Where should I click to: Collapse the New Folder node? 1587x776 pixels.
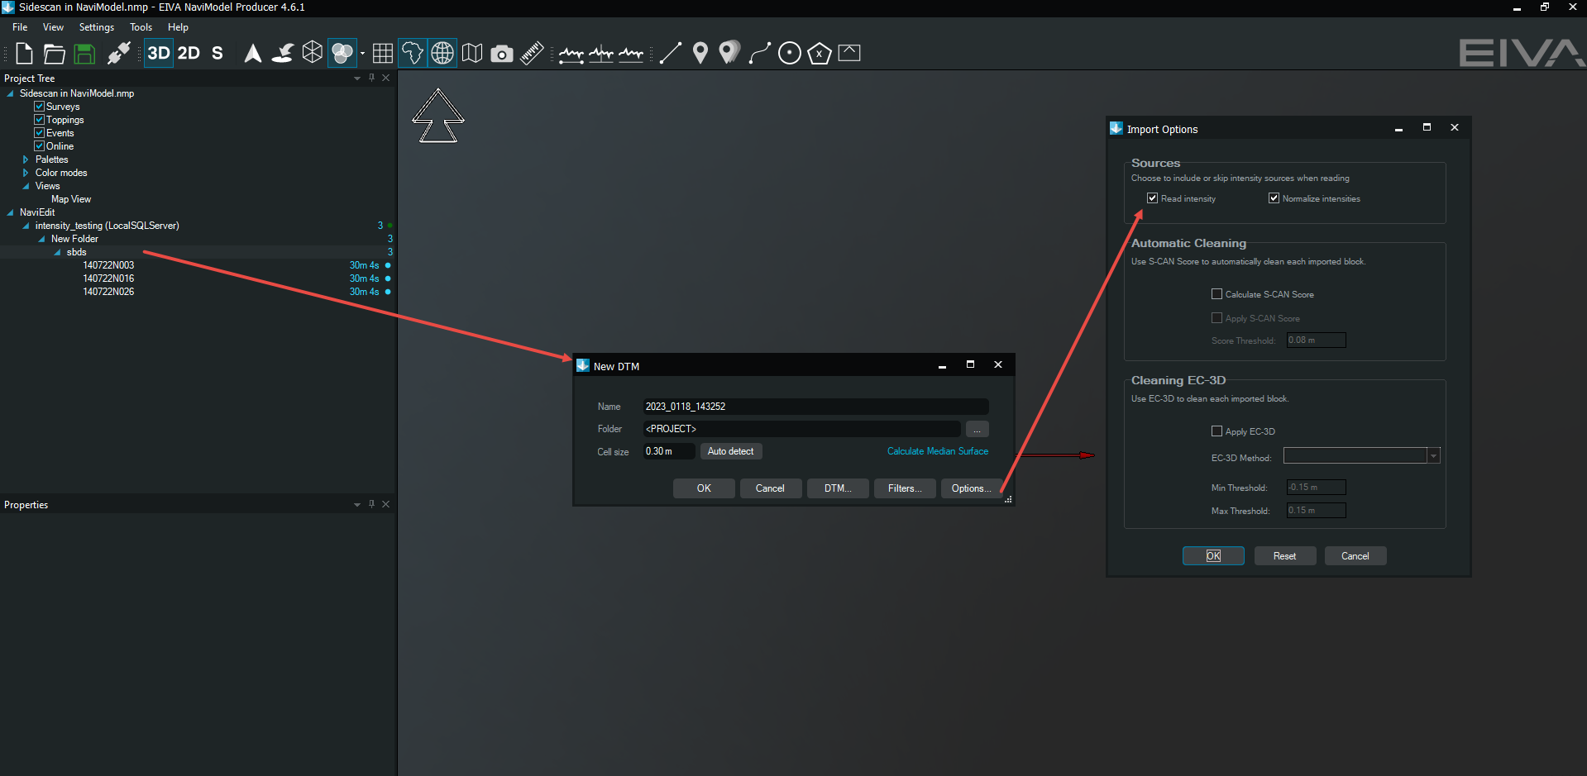[41, 239]
